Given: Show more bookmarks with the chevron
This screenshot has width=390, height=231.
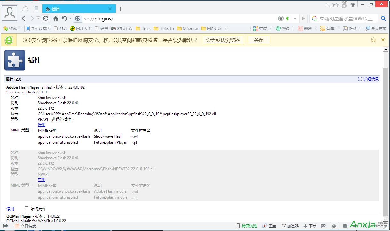Looking at the screenshot, I should point(227,28).
